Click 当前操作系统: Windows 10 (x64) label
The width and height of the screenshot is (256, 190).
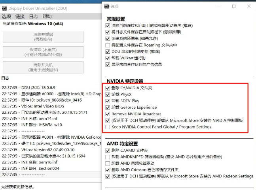33,24
